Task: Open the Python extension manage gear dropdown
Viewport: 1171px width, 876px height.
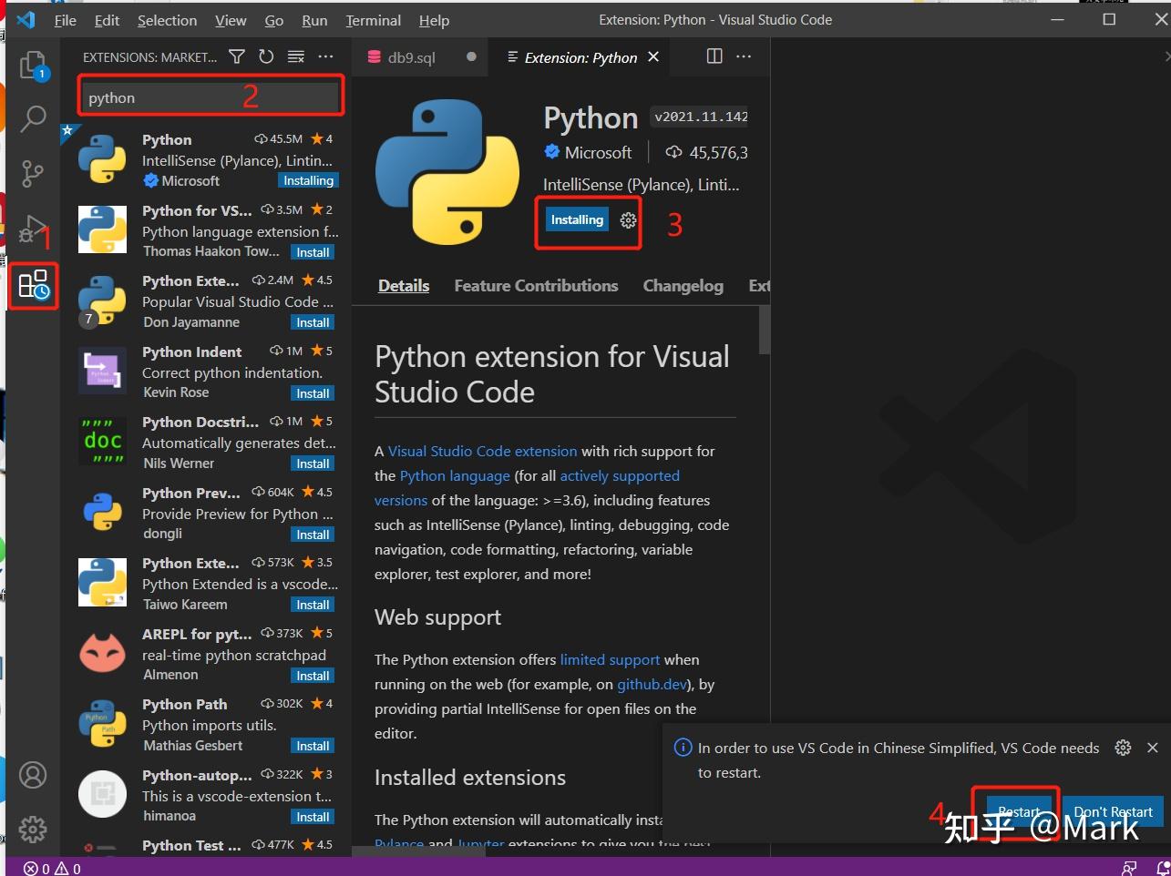Action: (x=628, y=220)
